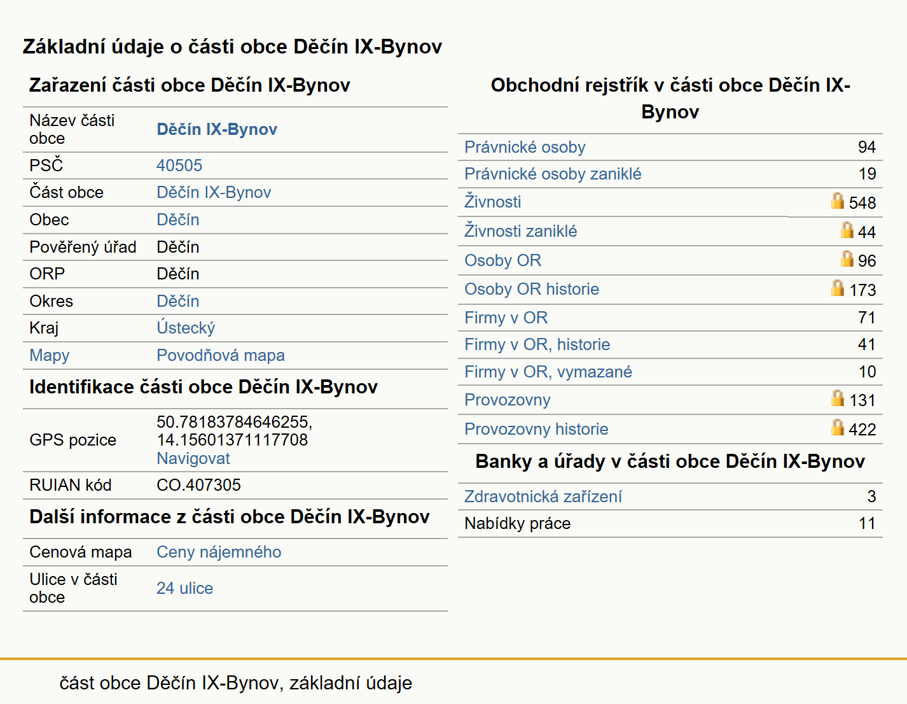Viewport: 907px width, 704px height.
Task: Click the Obchodní rejstřík section heading
Action: [670, 98]
